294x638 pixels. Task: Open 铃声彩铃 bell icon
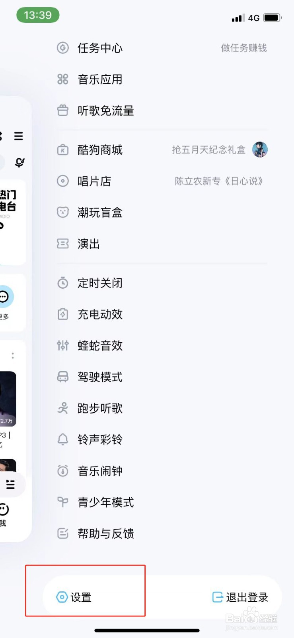point(63,439)
